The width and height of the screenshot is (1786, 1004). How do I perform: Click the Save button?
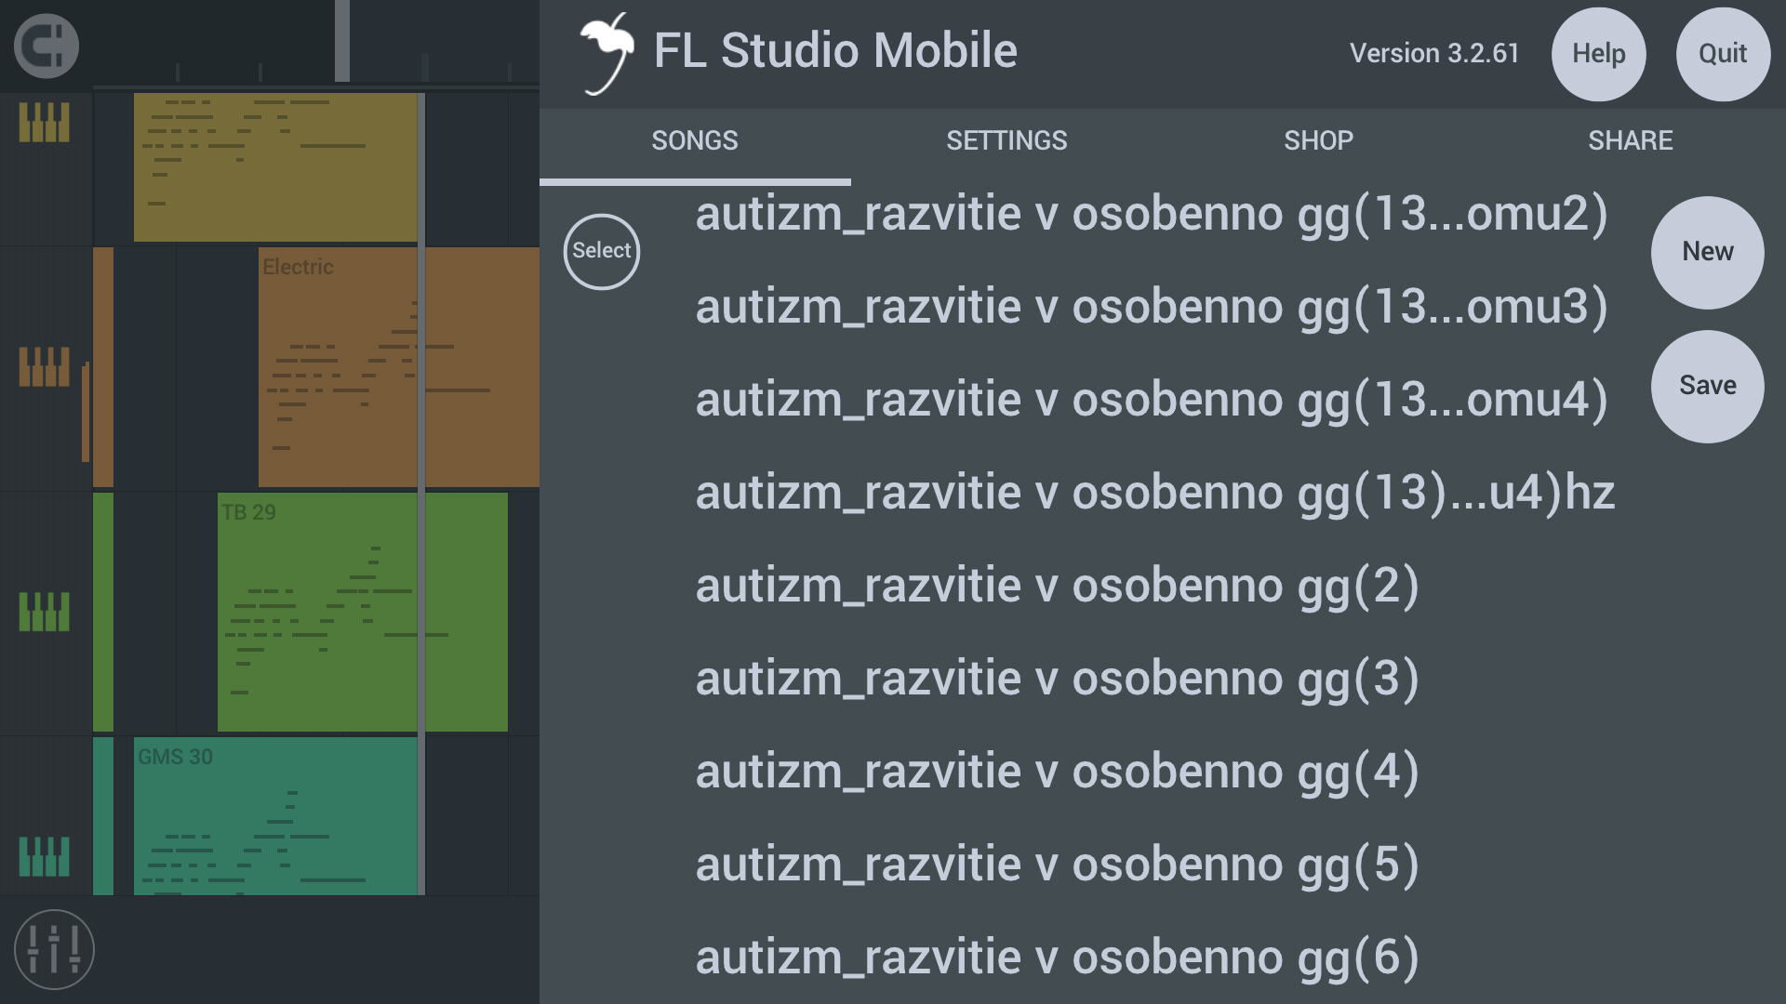1706,385
